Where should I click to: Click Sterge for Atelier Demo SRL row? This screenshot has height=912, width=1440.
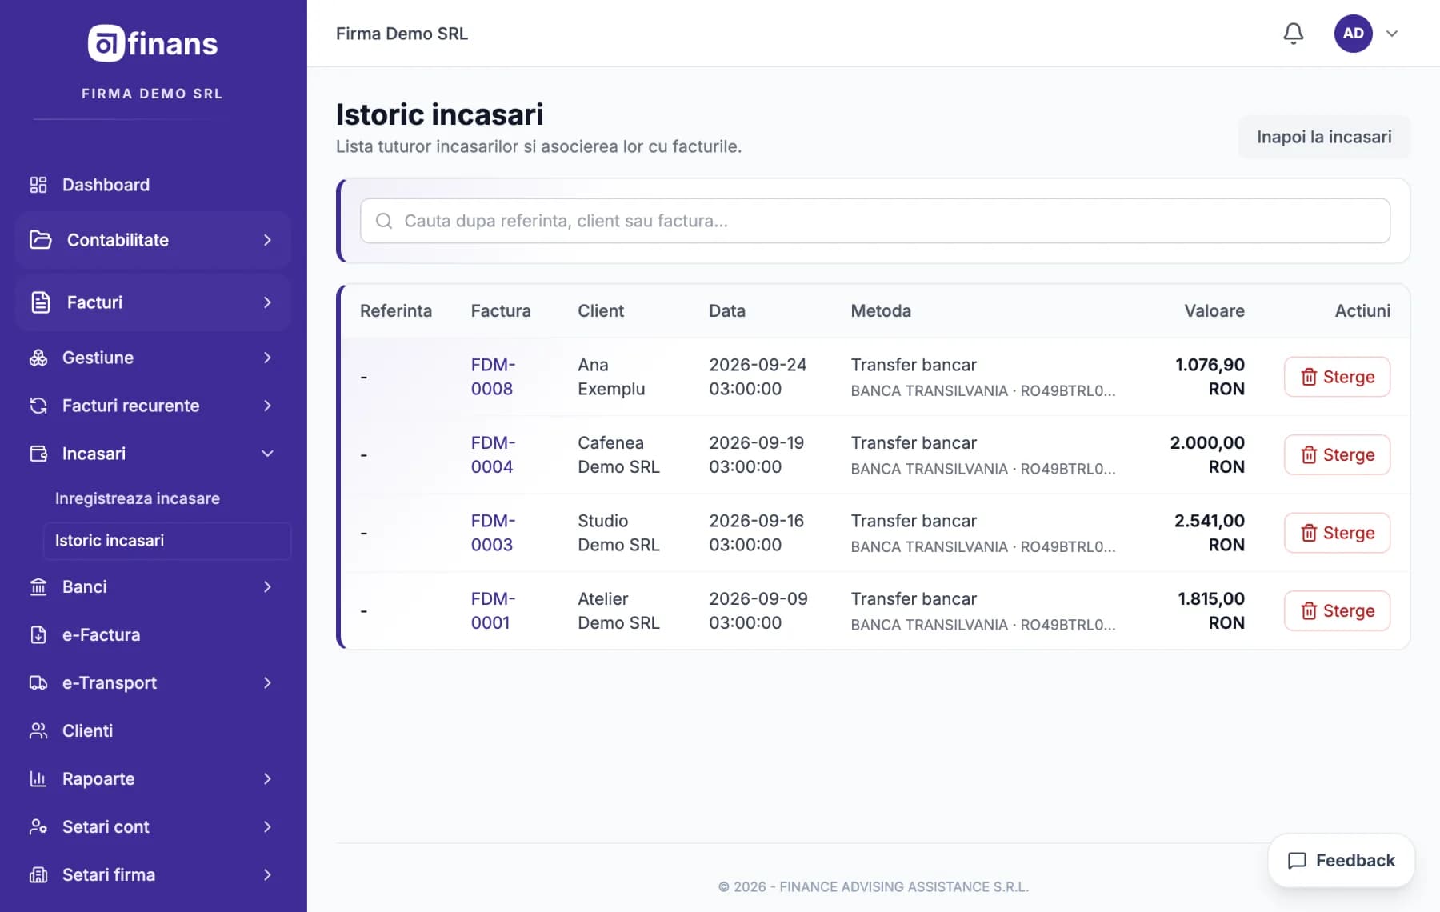pos(1337,610)
